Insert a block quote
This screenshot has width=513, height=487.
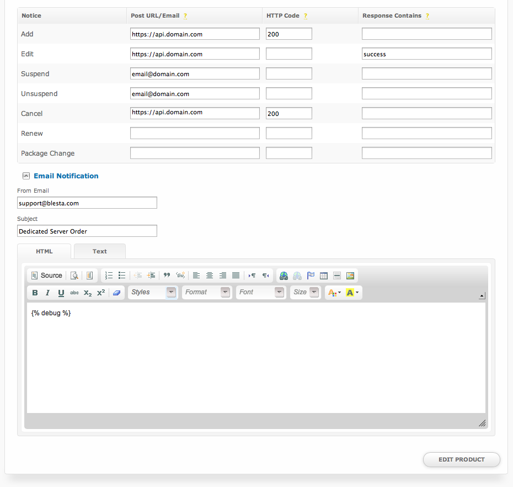click(x=167, y=276)
